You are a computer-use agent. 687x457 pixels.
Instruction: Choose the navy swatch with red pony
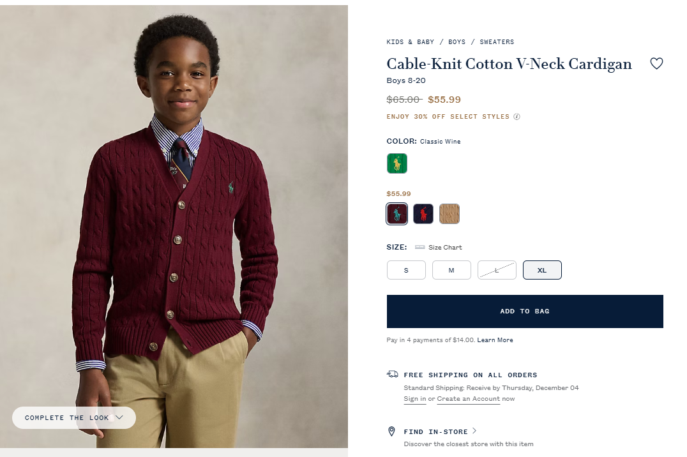tap(423, 214)
